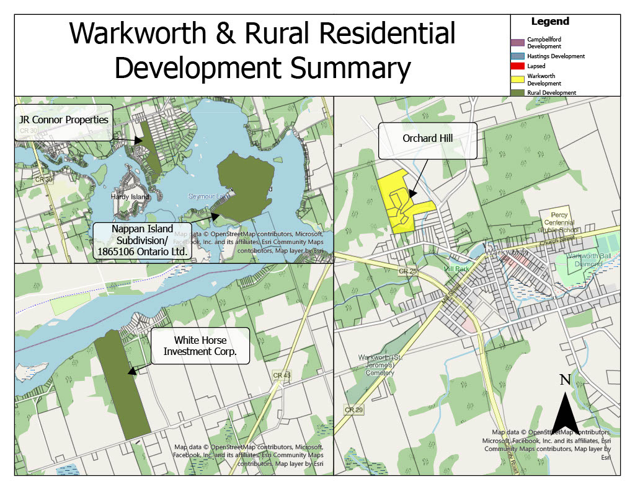
Task: Click the CR 29 road shield
Action: point(353,410)
